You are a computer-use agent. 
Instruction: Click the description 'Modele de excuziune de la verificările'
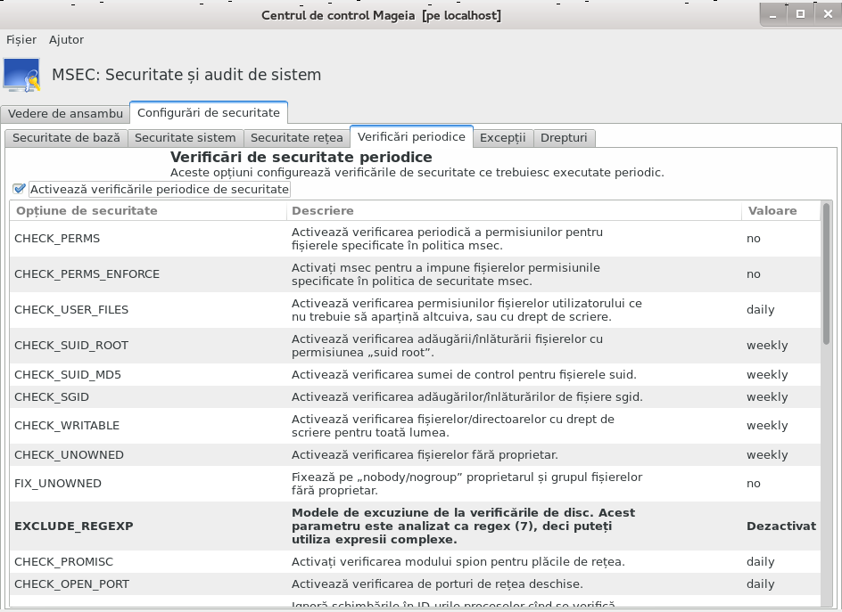(x=464, y=526)
